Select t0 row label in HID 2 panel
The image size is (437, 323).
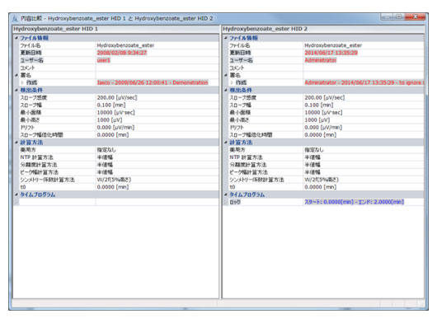[233, 187]
